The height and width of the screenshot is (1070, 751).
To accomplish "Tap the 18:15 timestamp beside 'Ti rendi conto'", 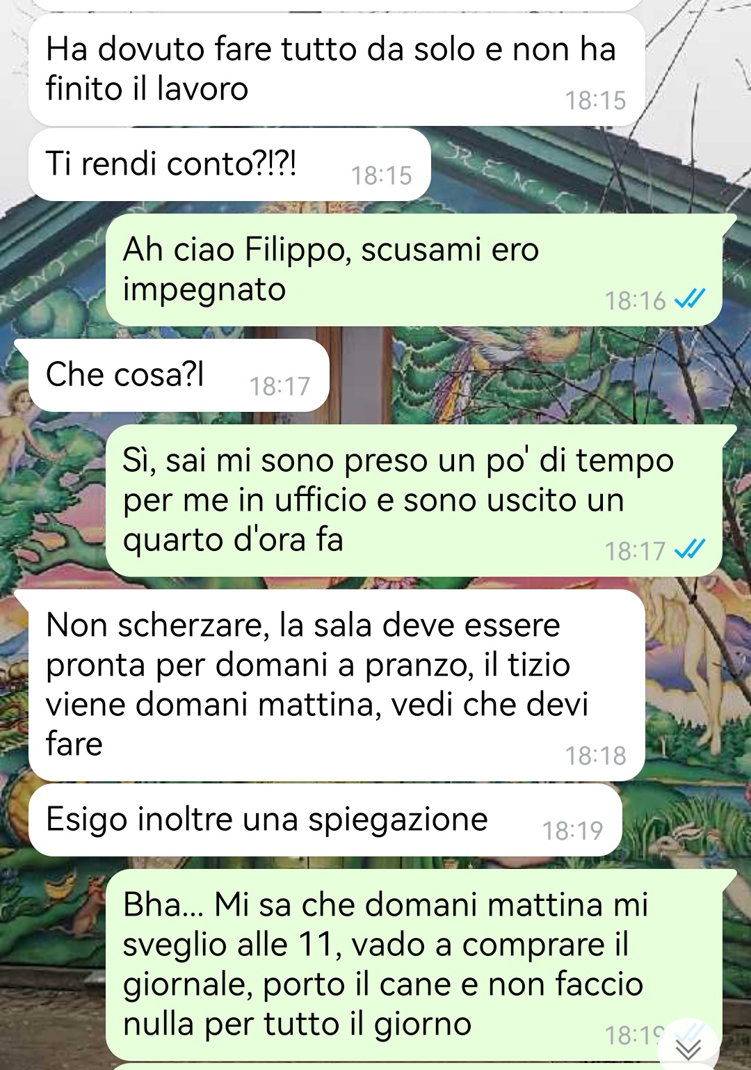I will click(x=381, y=175).
